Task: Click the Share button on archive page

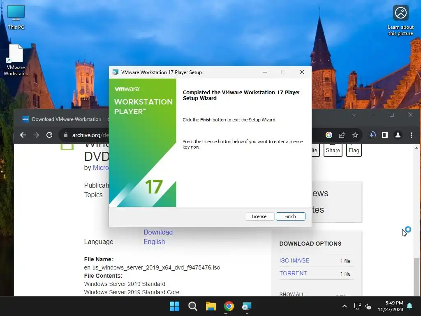Action: click(333, 150)
